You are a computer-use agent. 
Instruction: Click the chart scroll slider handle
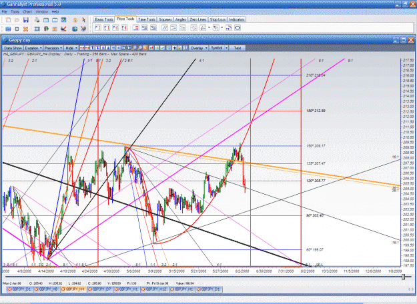click(x=403, y=277)
